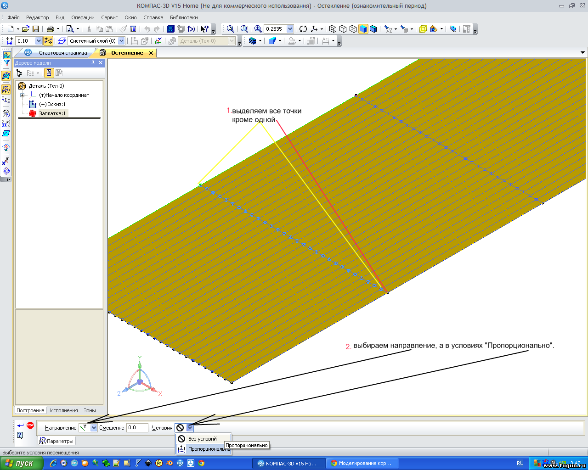The image size is (588, 470).
Task: Click the zoom-in plus magnifier icon
Action: (x=258, y=29)
